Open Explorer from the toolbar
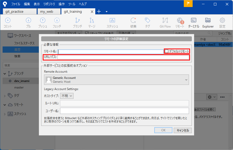 pyautogui.click(x=208, y=23)
